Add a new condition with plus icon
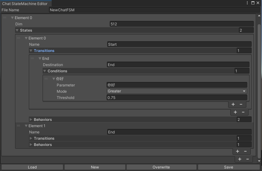The image size is (262, 171). (233, 104)
